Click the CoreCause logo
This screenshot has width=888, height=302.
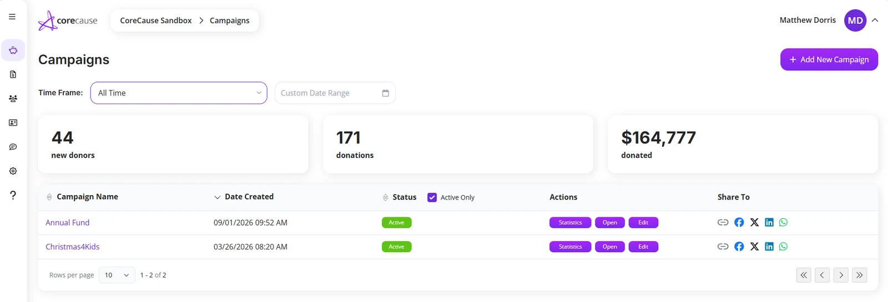coord(68,21)
